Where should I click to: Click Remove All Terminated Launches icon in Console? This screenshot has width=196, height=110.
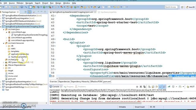(144, 87)
